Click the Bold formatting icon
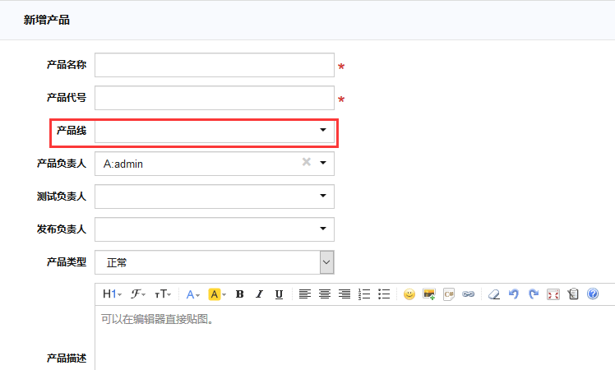Screen dimensions: 615x370 (240, 294)
